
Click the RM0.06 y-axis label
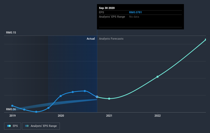point(11,109)
